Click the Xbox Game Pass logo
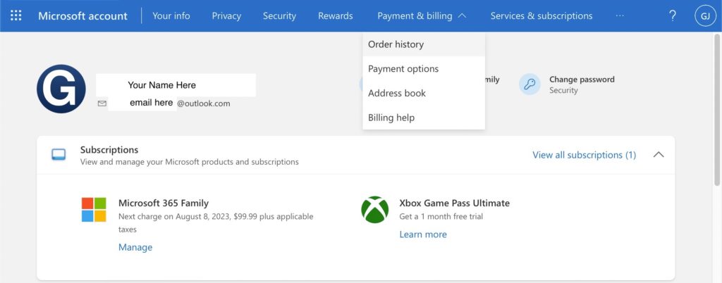The image size is (722, 283). [375, 210]
